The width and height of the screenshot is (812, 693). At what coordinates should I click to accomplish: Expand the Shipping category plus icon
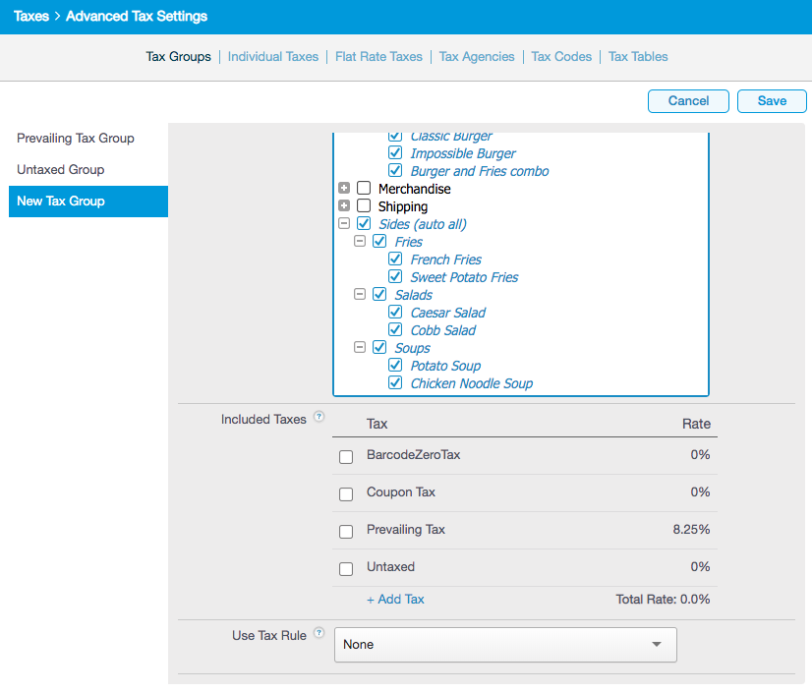(344, 206)
